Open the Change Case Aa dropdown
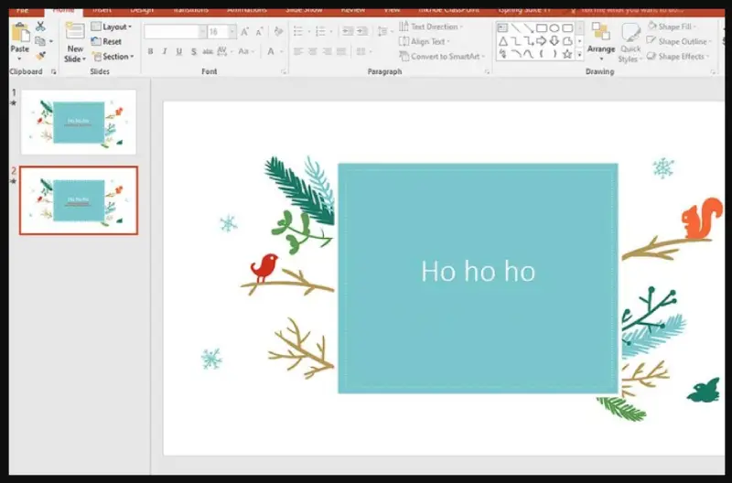Viewport: 732px width, 483px height. click(246, 51)
